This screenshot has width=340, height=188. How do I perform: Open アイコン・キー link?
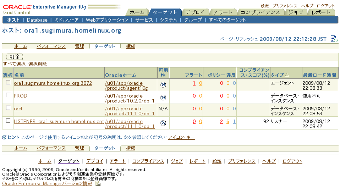tap(181, 137)
